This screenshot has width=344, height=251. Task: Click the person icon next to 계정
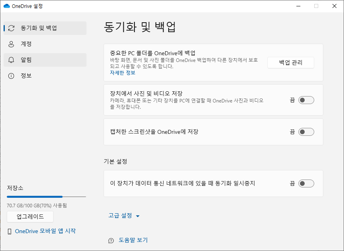tap(12, 44)
